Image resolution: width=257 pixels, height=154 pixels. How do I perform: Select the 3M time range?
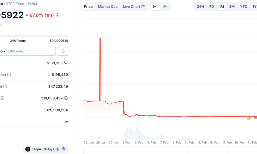232,6
